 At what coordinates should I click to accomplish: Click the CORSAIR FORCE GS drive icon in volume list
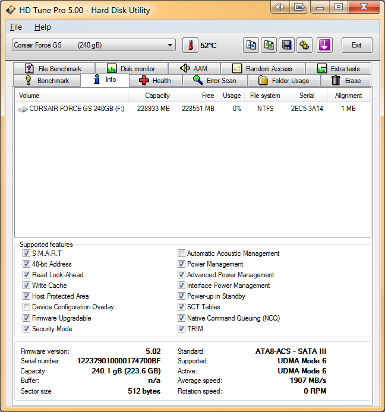pyautogui.click(x=23, y=110)
